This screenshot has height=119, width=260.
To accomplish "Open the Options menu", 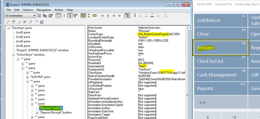I will coord(28,10).
